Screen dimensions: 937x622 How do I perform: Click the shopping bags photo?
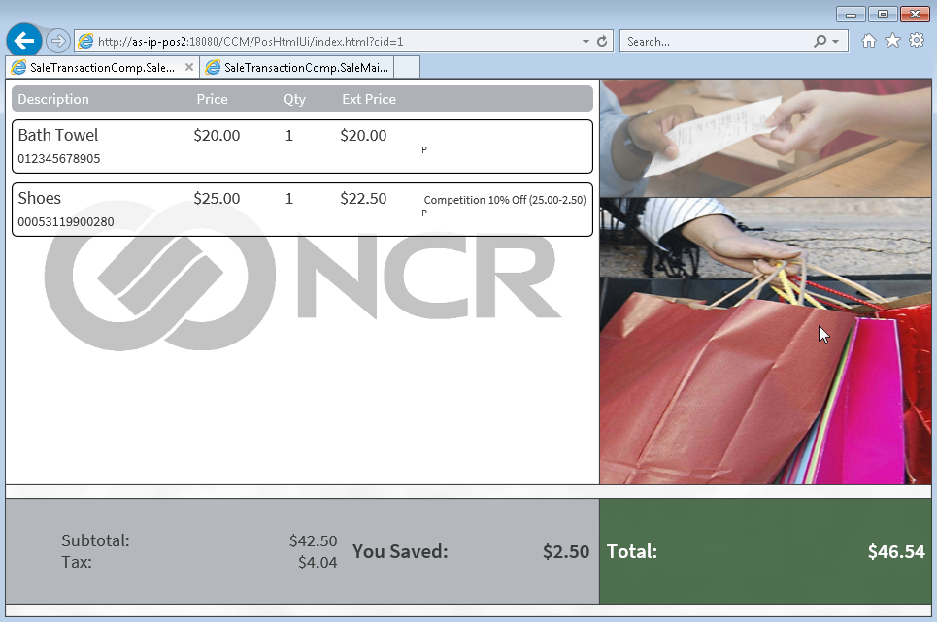pos(765,341)
